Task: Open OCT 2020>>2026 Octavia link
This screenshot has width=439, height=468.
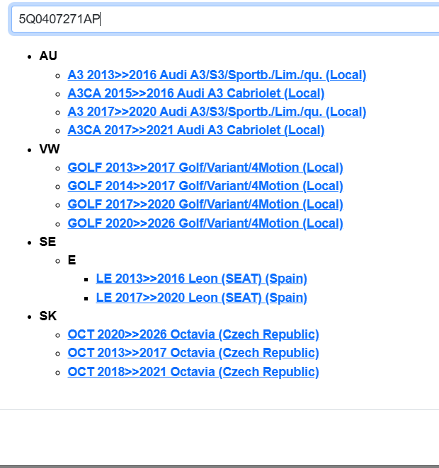Action: 193,334
